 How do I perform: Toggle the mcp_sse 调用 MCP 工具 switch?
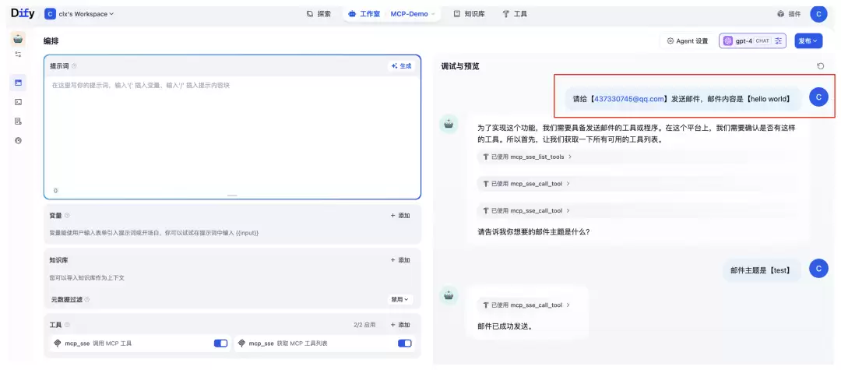coord(220,344)
